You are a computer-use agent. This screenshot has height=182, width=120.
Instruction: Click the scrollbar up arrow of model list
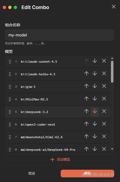point(112,58)
